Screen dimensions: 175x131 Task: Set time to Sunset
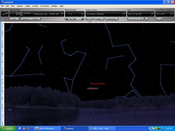point(36,19)
